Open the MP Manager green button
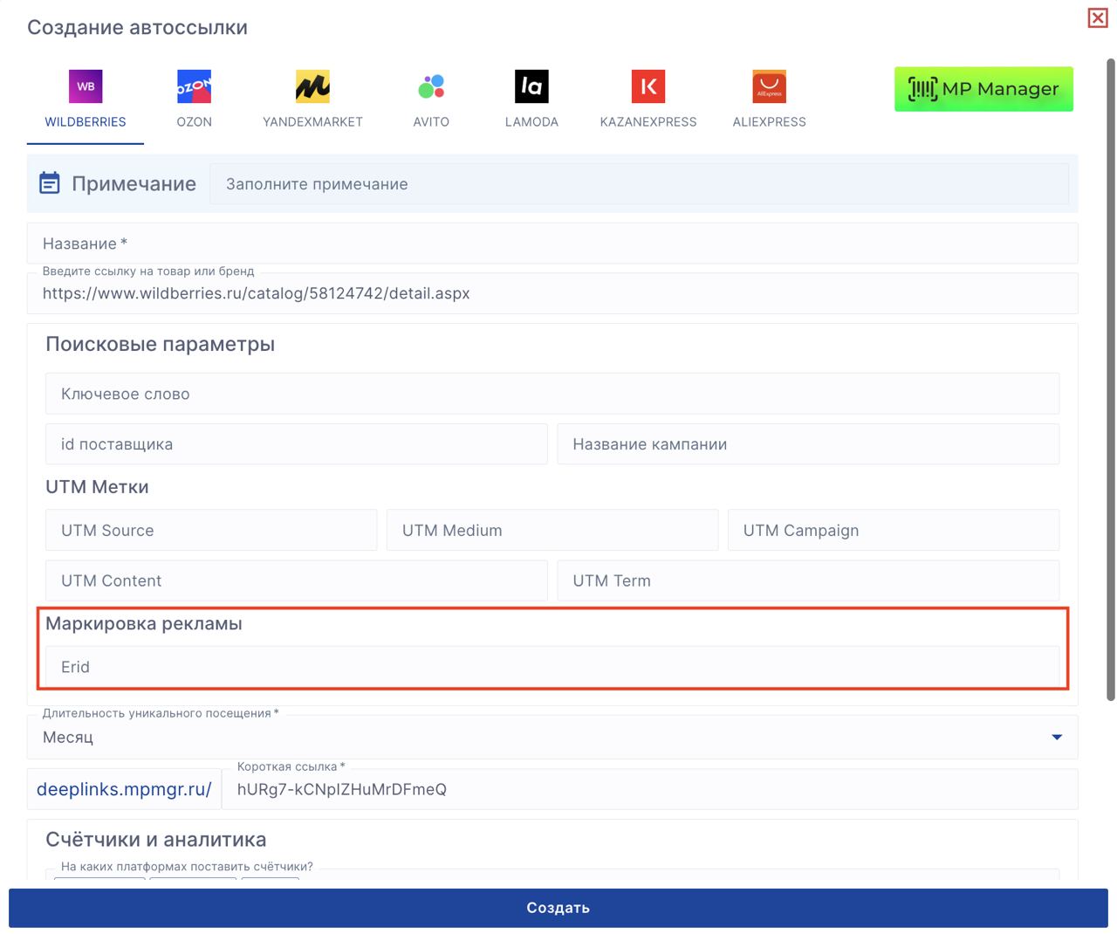Image resolution: width=1117 pixels, height=934 pixels. (x=983, y=89)
